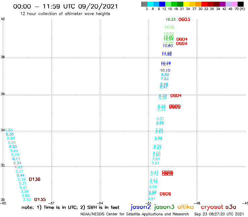The image size is (248, 217).
Task: Click the 4.93 wave height value
Action: pos(18,167)
